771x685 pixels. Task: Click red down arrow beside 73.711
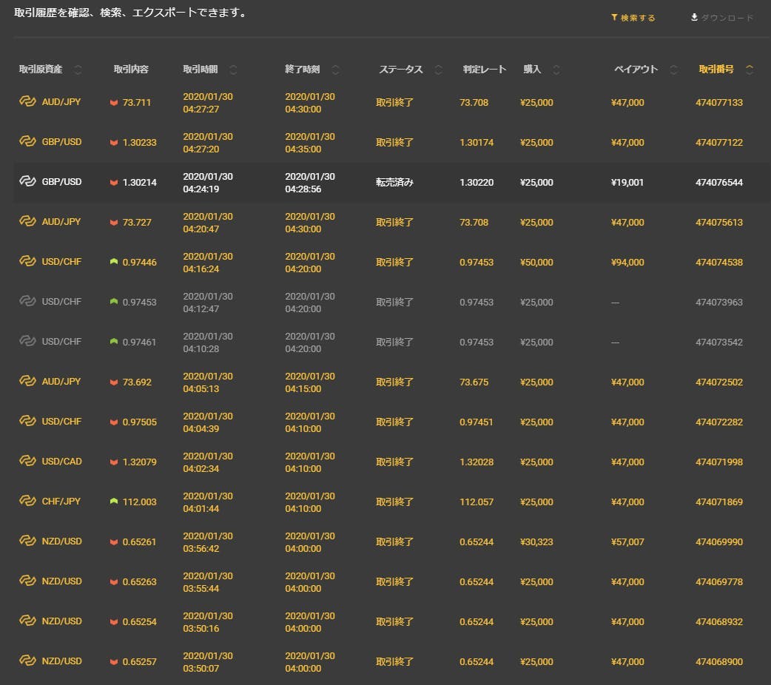click(x=114, y=102)
